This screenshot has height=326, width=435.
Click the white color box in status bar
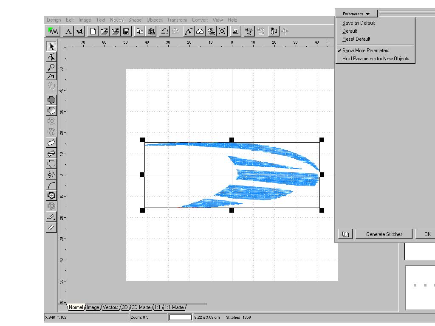(180, 317)
